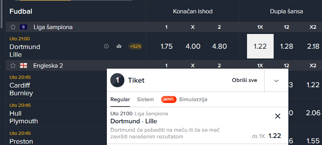Choose X2 odds 2.18 for Dortmund Lille
This screenshot has width=322, height=145.
313,46
